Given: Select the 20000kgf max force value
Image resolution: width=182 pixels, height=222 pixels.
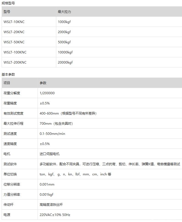Looking at the screenshot, I should [x=65, y=62].
